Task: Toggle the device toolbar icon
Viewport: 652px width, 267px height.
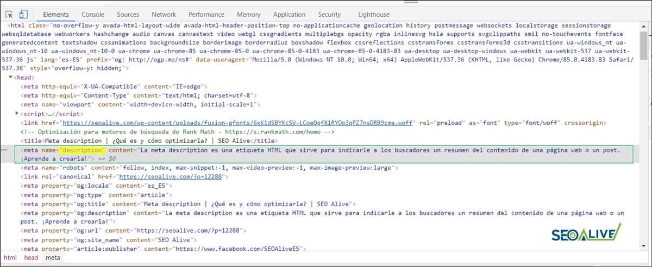Action: [x=24, y=15]
